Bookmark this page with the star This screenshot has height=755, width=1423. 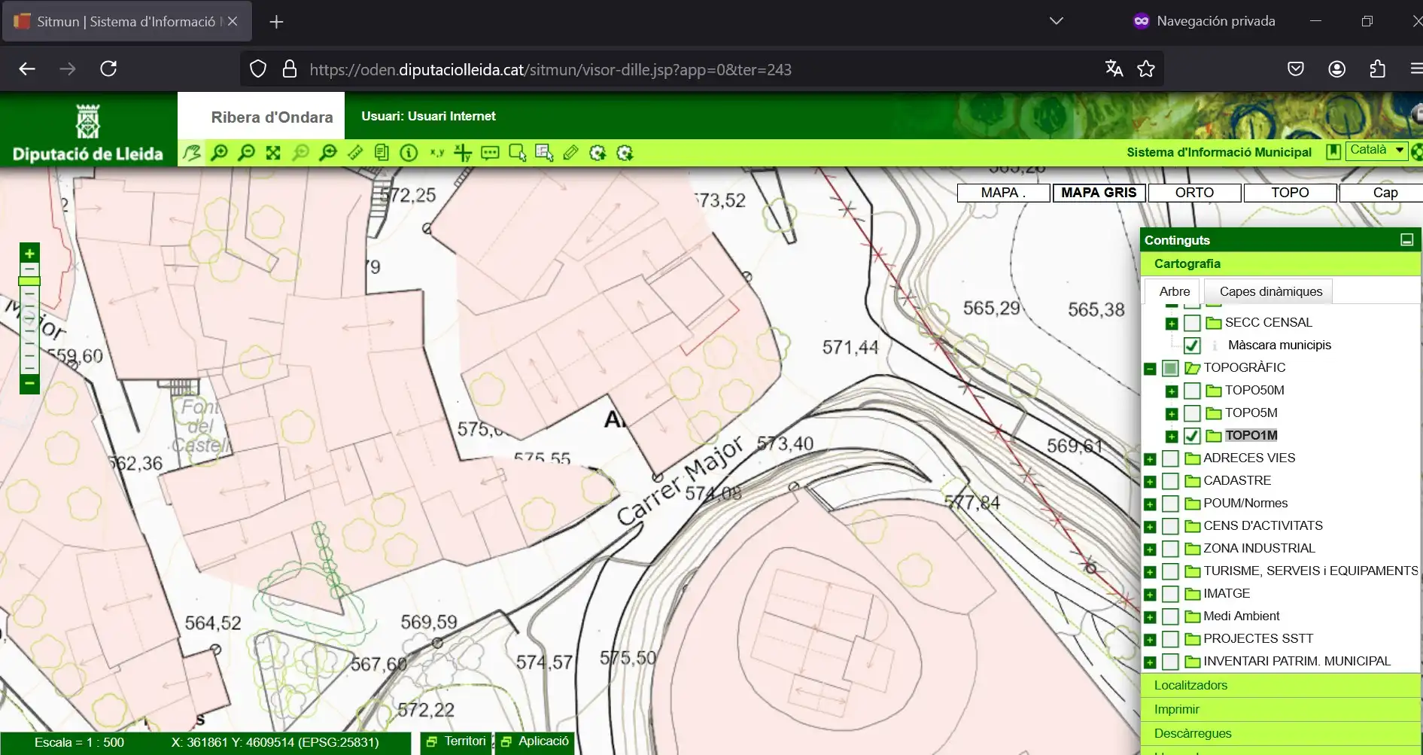(1146, 69)
